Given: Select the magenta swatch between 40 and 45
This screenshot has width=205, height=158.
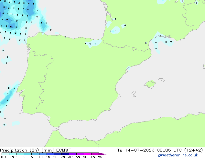Looking at the screenshot, I should [88, 154].
